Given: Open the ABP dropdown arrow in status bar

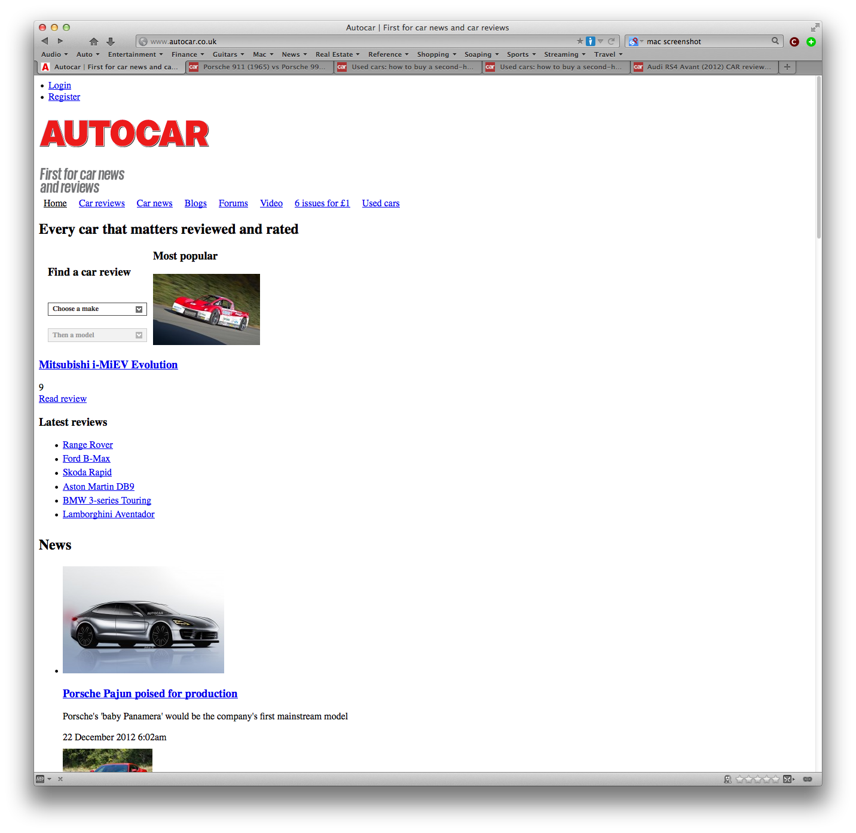Looking at the screenshot, I should (50, 779).
